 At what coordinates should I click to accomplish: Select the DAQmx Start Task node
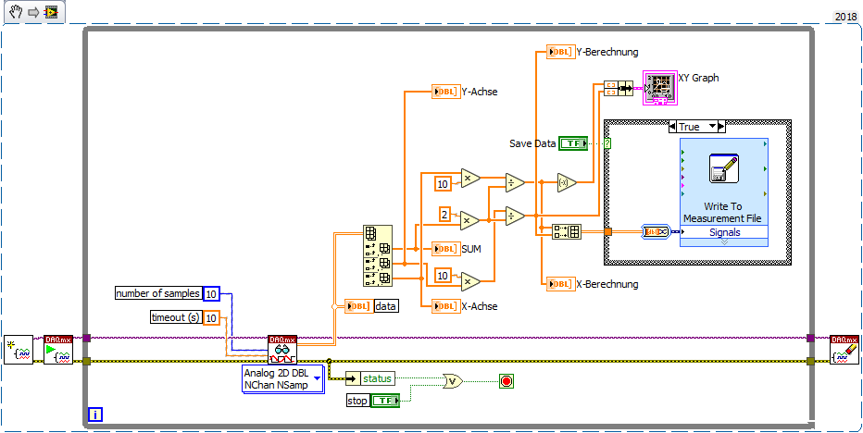click(58, 350)
